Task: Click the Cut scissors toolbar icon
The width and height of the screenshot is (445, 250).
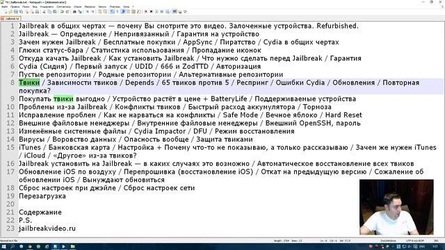Action: tap(44, 12)
